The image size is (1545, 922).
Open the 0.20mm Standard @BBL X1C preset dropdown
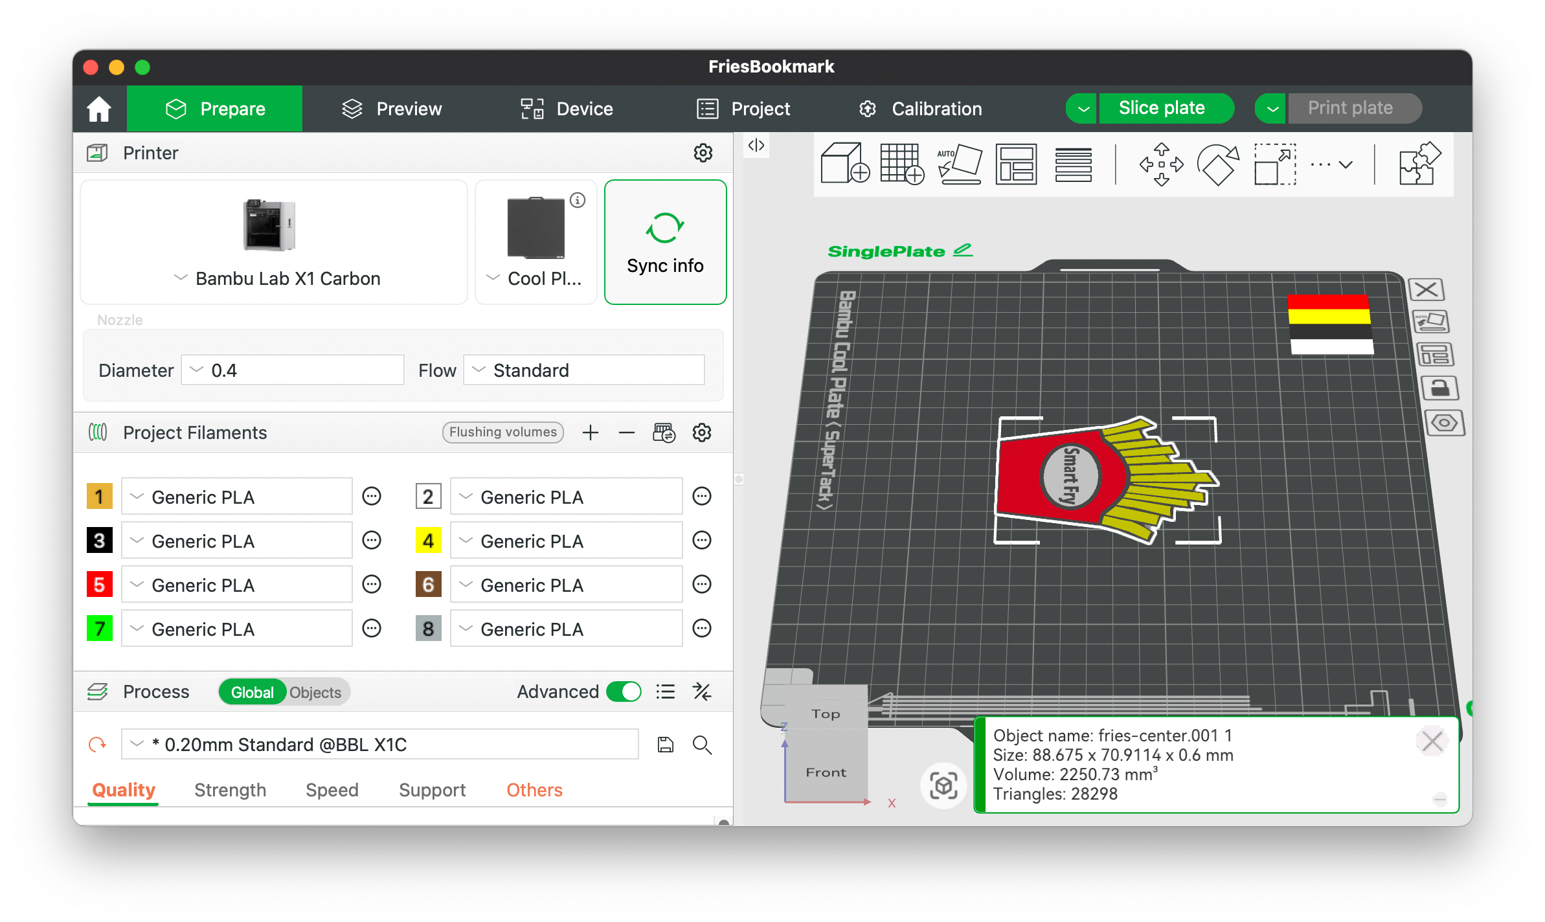pyautogui.click(x=379, y=745)
